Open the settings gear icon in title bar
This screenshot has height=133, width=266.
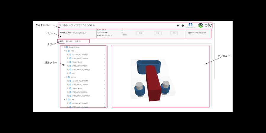tap(178, 26)
